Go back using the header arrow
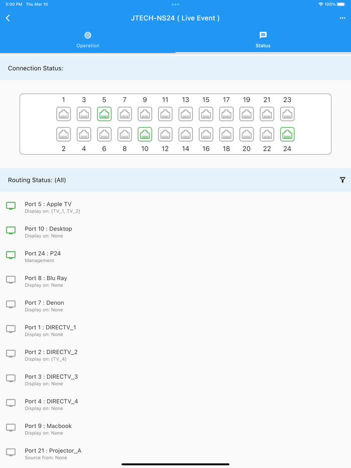 [x=8, y=18]
